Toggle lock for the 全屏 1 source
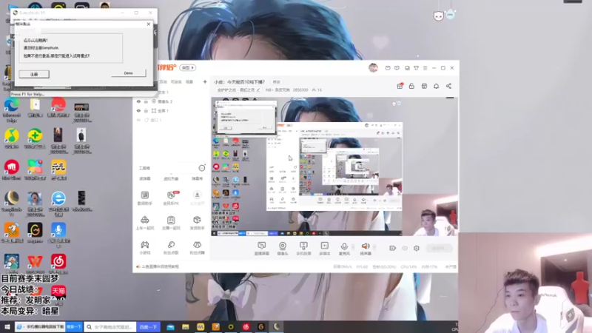The width and height of the screenshot is (592, 333). (x=146, y=110)
